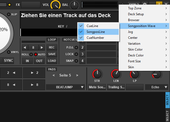Screen dimensions: 170x122
Task: Adjust the LP effect knob
Action: [x=135, y=74]
